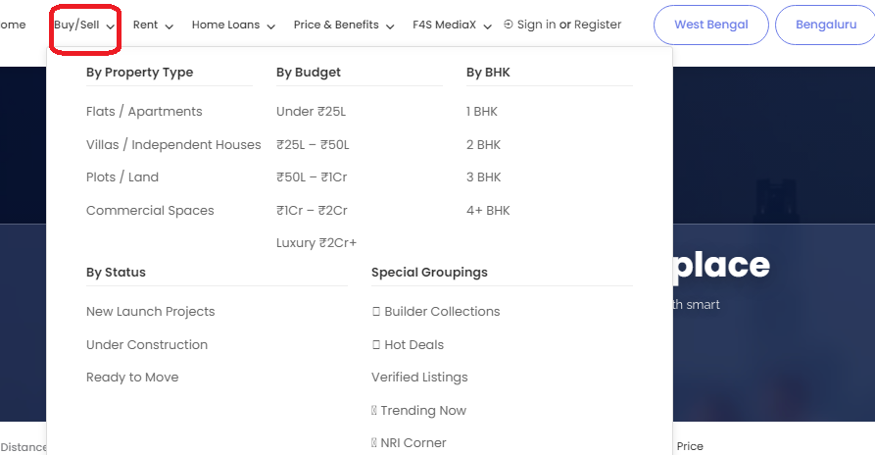Open Verified Listings grouping
The height and width of the screenshot is (455, 875).
click(x=419, y=378)
